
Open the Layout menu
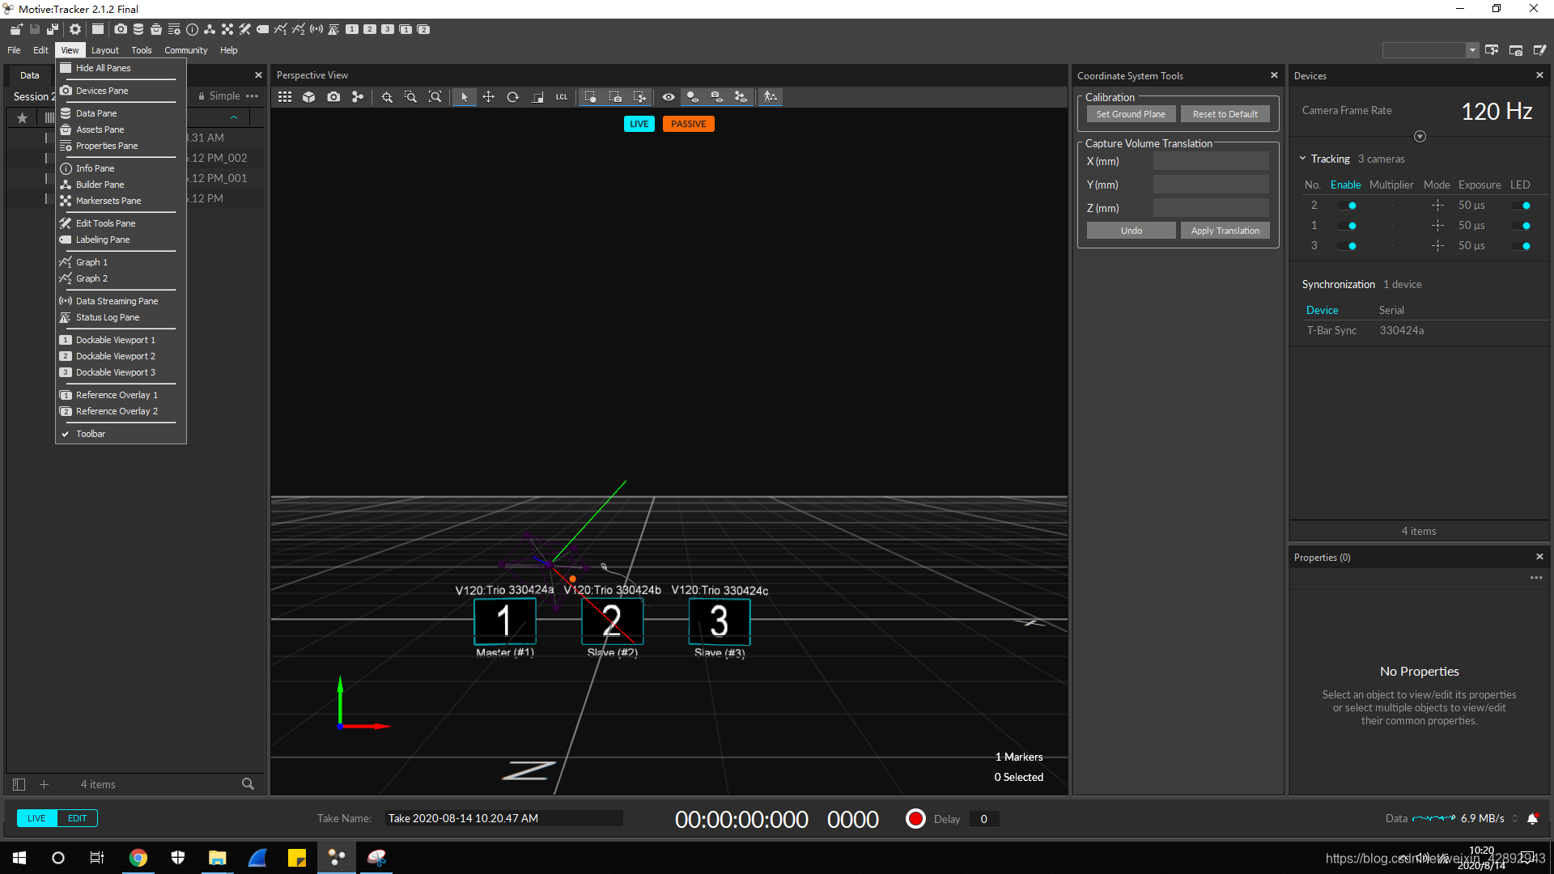point(104,50)
